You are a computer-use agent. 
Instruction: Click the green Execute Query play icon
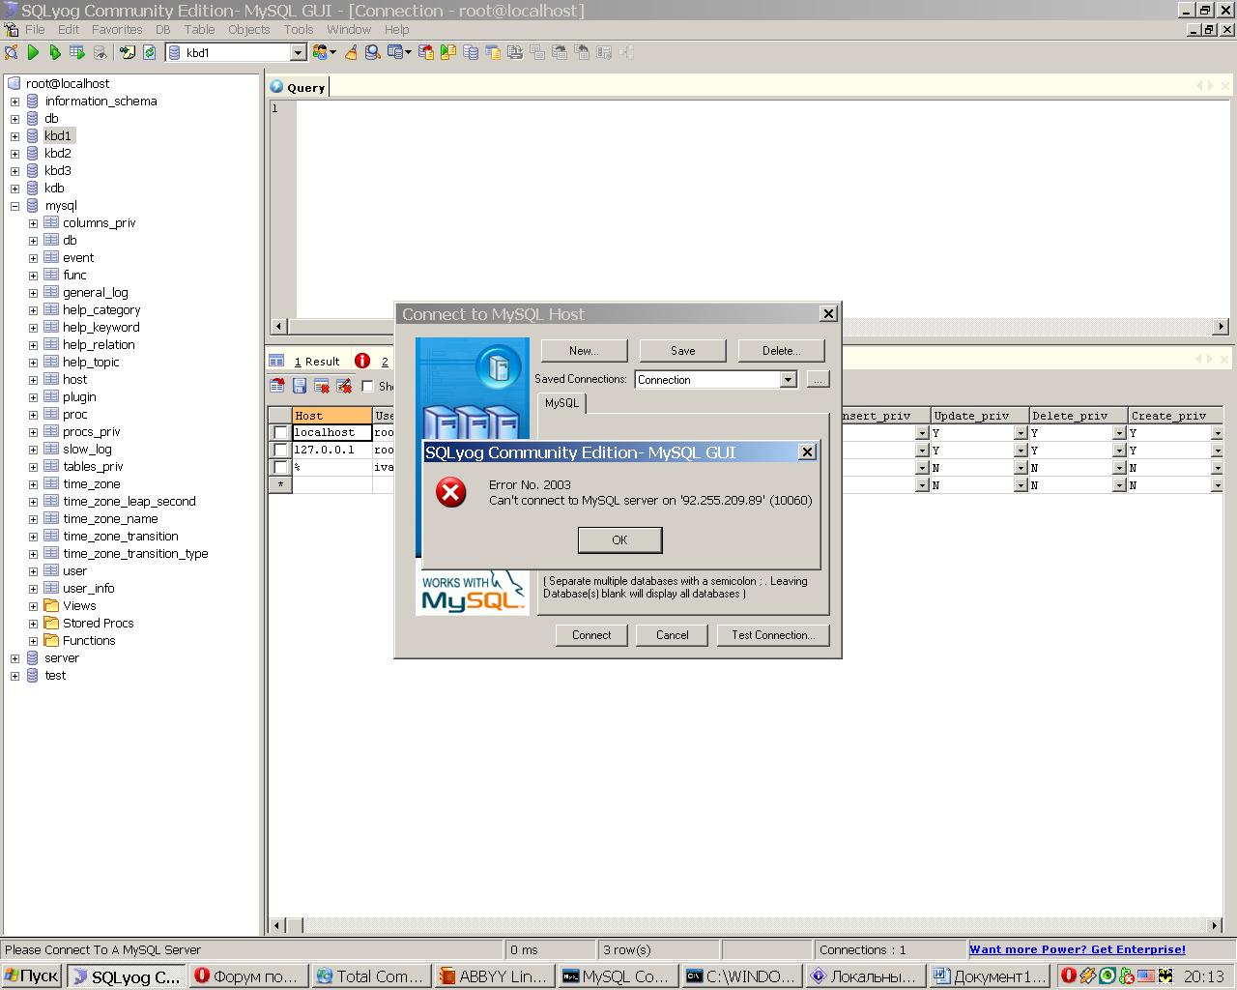coord(33,52)
